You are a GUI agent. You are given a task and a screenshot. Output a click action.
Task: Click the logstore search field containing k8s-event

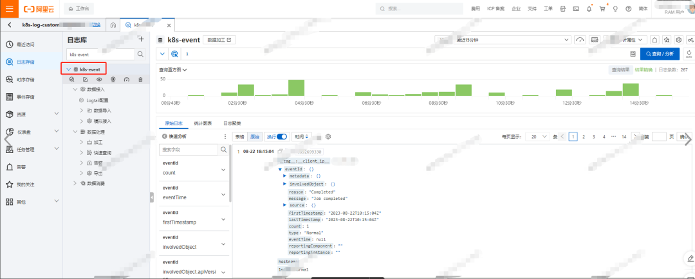pos(100,55)
